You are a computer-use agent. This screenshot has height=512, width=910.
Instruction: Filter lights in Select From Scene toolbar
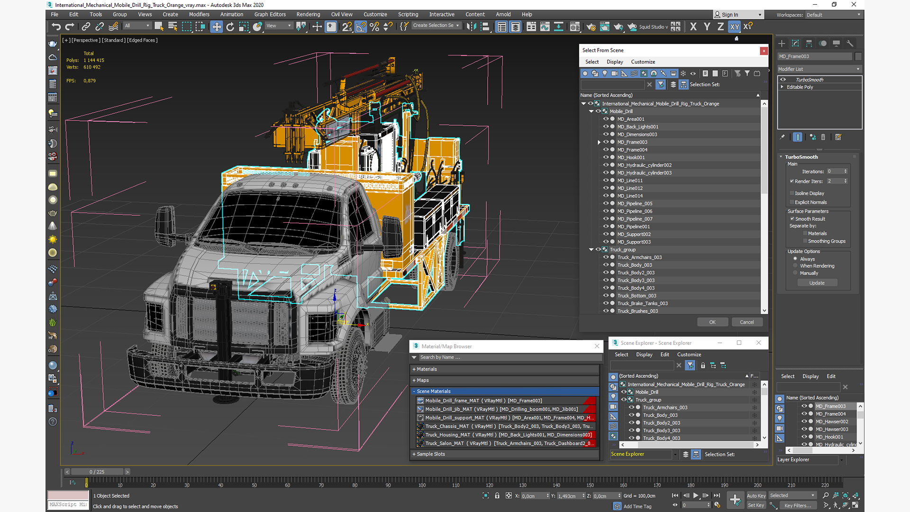605,73
